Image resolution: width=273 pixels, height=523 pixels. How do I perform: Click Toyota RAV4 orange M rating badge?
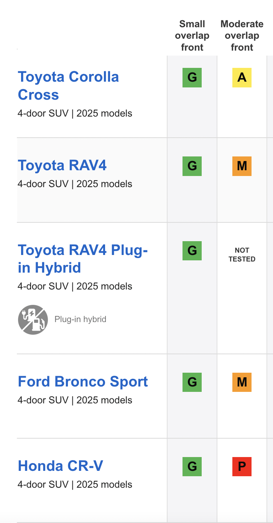click(242, 166)
